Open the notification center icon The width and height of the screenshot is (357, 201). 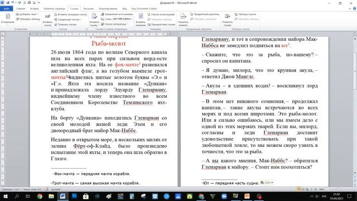pos(349,196)
